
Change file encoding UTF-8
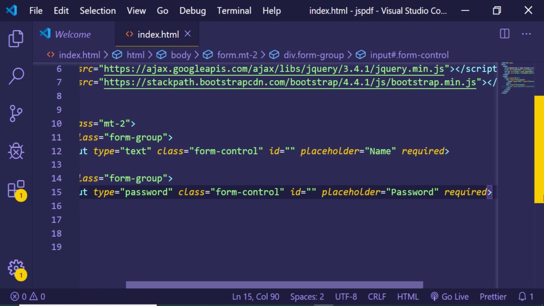click(346, 297)
